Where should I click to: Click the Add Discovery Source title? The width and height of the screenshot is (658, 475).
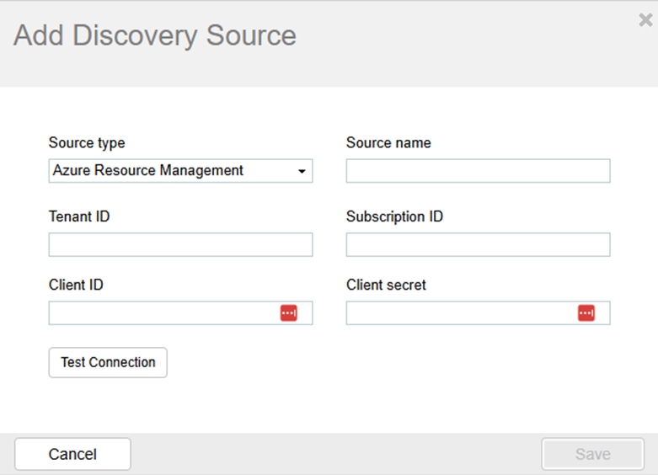tap(155, 36)
